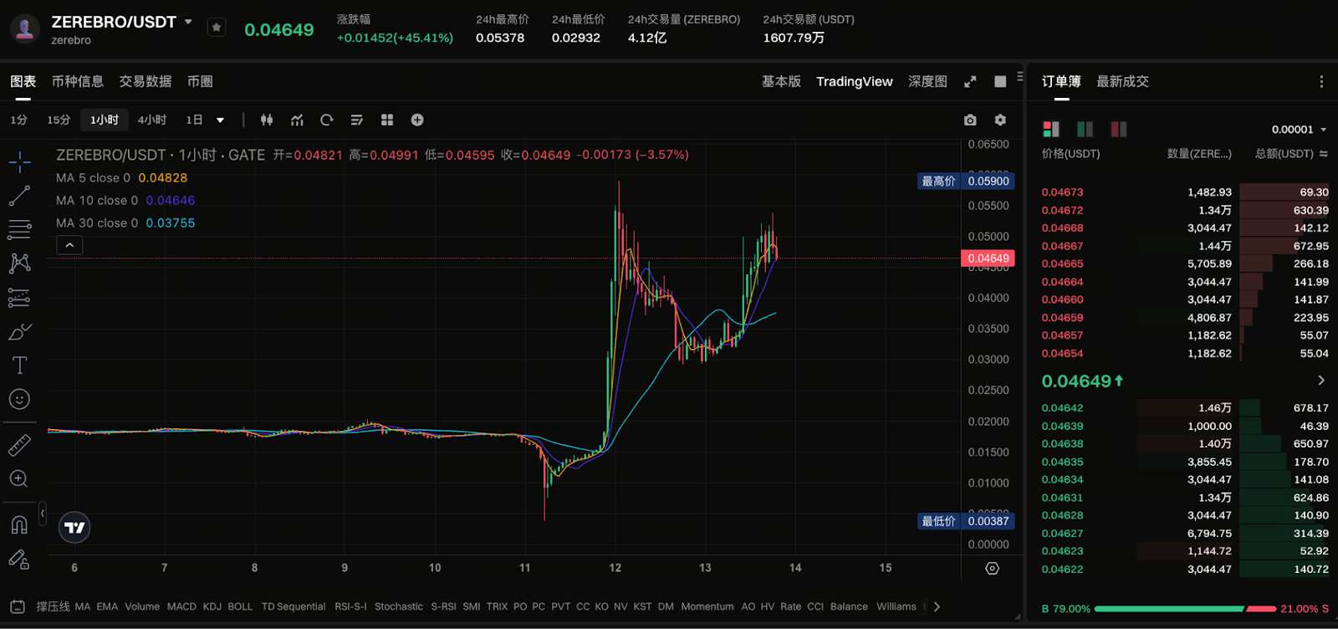
Task: Open the horizontal lines (Fibonacci) tool
Action: tap(19, 229)
